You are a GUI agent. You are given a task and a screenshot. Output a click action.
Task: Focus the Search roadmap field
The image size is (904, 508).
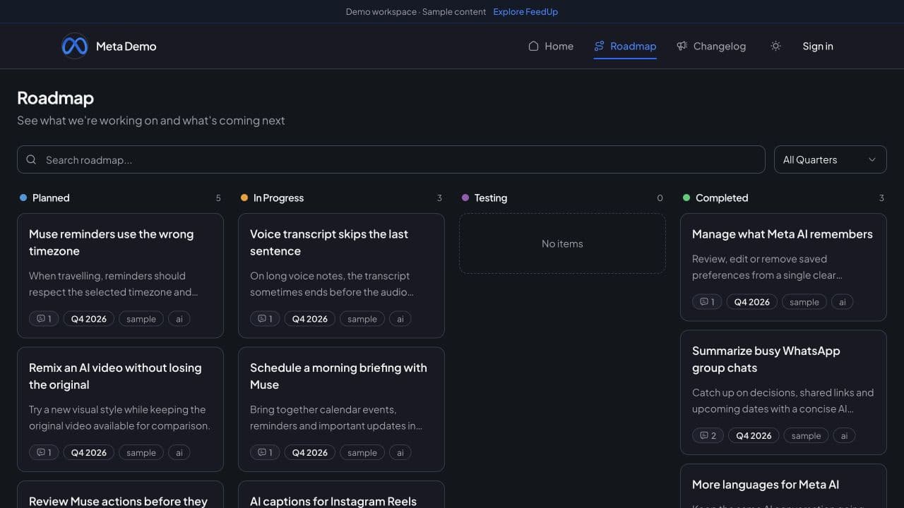391,159
